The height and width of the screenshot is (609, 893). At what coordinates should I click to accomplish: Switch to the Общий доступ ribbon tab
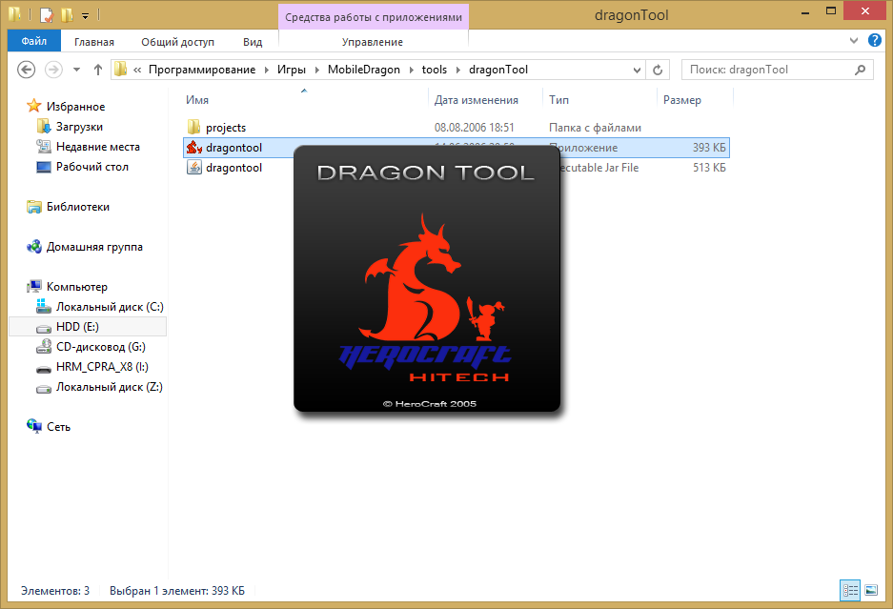click(177, 42)
